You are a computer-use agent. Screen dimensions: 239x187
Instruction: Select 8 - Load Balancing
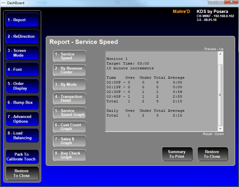click(22, 135)
